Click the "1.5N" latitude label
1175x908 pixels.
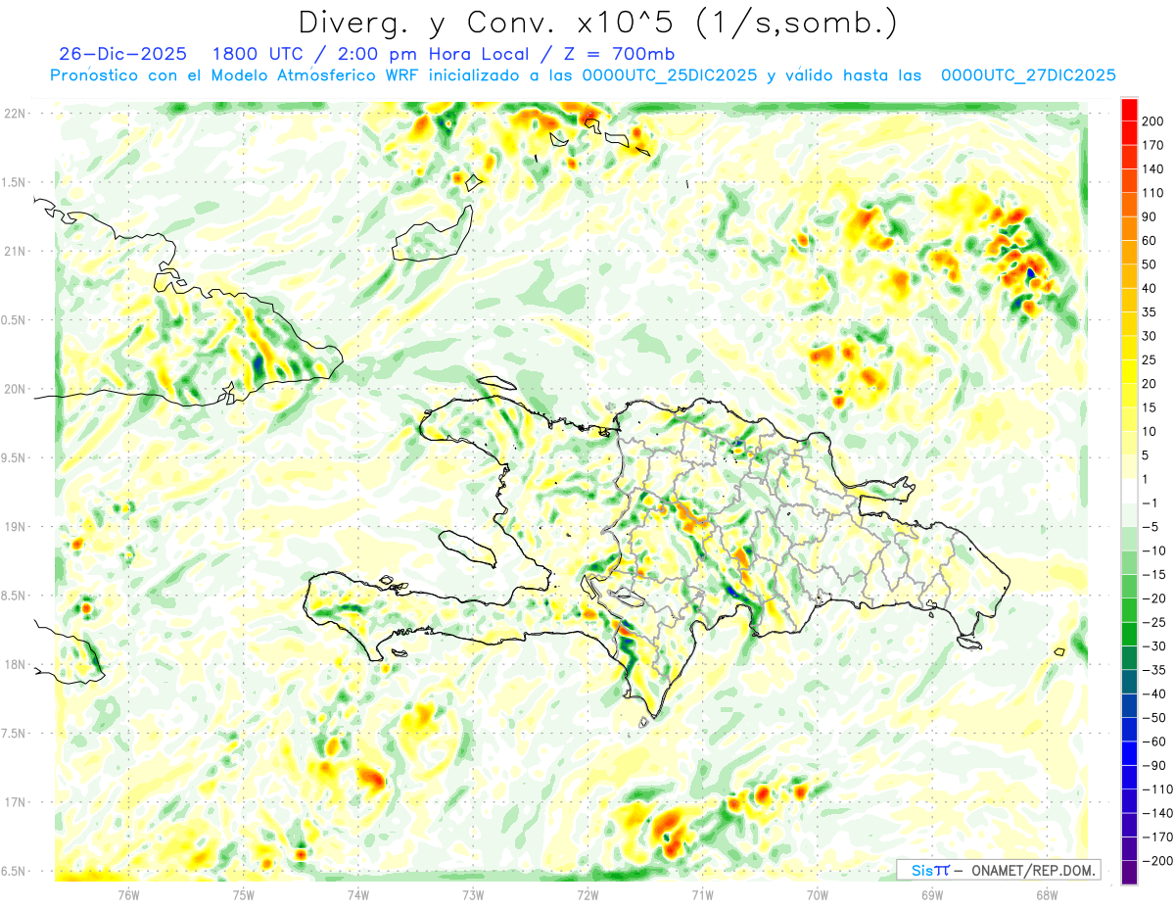tap(14, 182)
